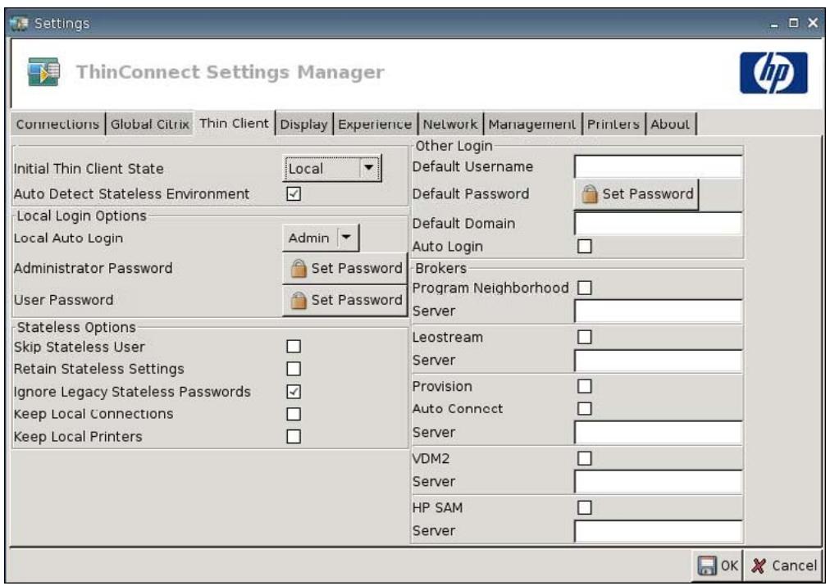Click the 'Local Login Options' group title
Viewport: 830px width, 586px height.
[81, 216]
